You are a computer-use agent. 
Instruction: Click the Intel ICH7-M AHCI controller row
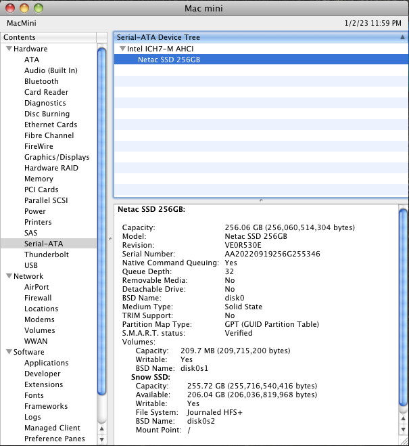click(x=262, y=49)
